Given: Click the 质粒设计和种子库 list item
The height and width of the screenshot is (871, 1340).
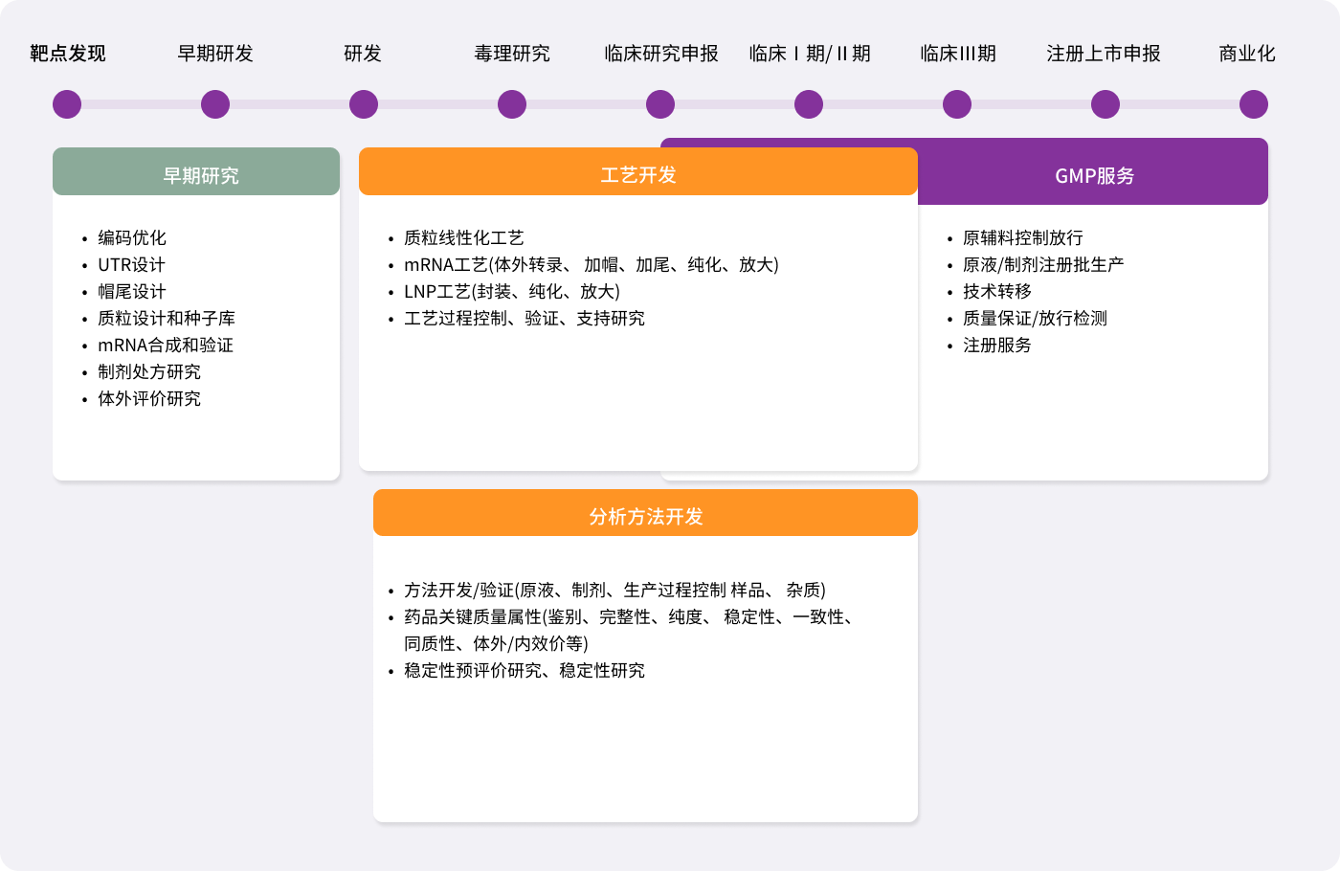Looking at the screenshot, I should pyautogui.click(x=167, y=318).
